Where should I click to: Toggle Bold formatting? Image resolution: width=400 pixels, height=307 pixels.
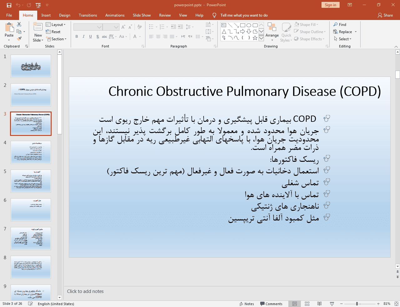pyautogui.click(x=77, y=37)
